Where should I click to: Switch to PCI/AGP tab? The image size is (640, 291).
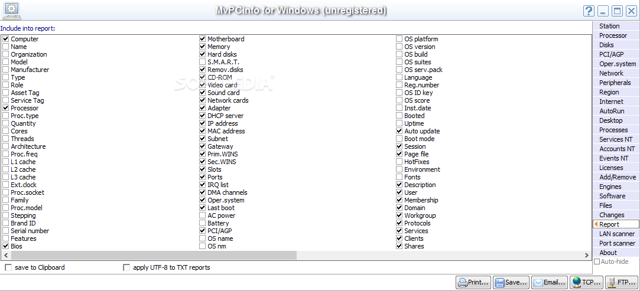click(616, 54)
